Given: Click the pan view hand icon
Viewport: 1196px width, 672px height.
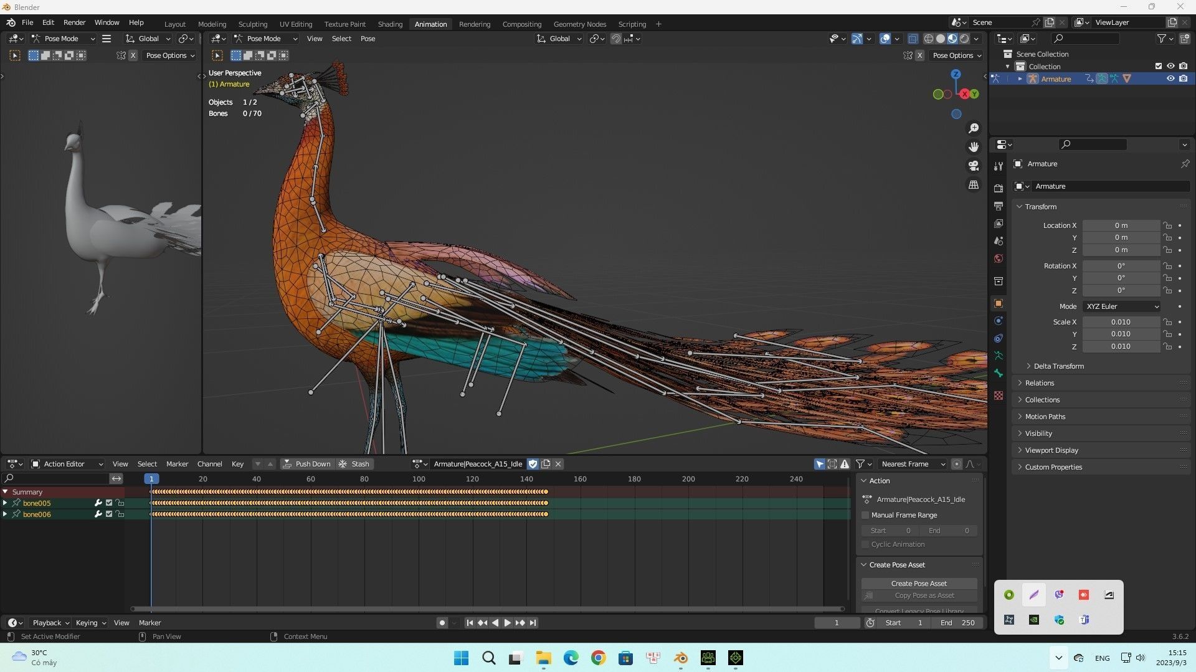Looking at the screenshot, I should [974, 147].
